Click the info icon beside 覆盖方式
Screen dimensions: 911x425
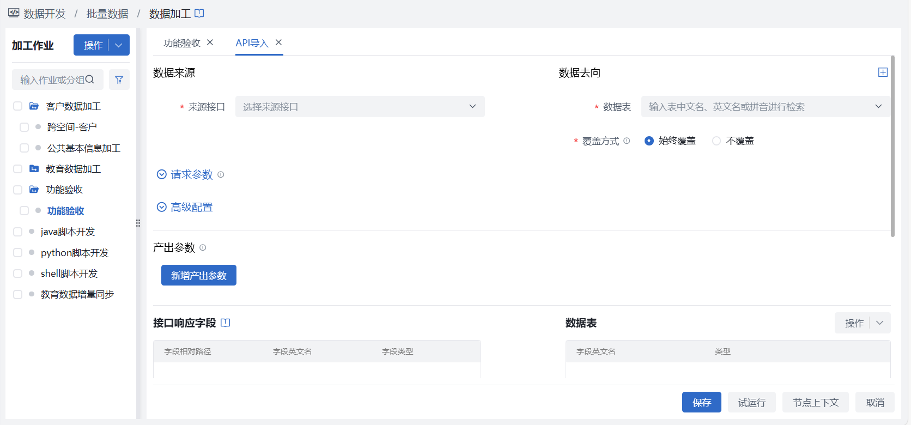click(627, 141)
